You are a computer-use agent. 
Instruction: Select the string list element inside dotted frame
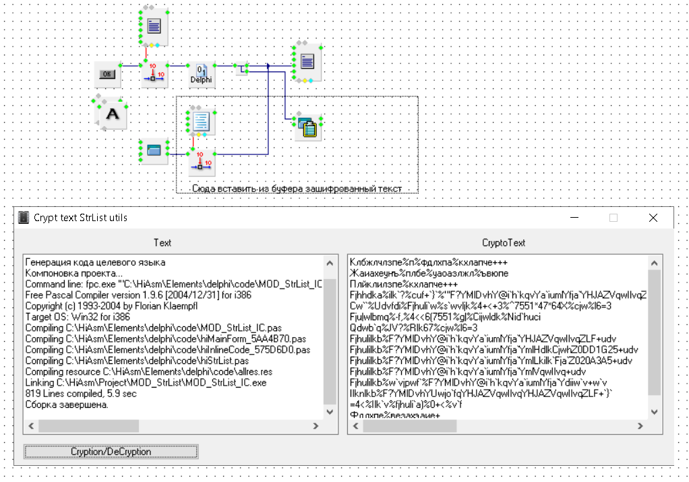(200, 121)
